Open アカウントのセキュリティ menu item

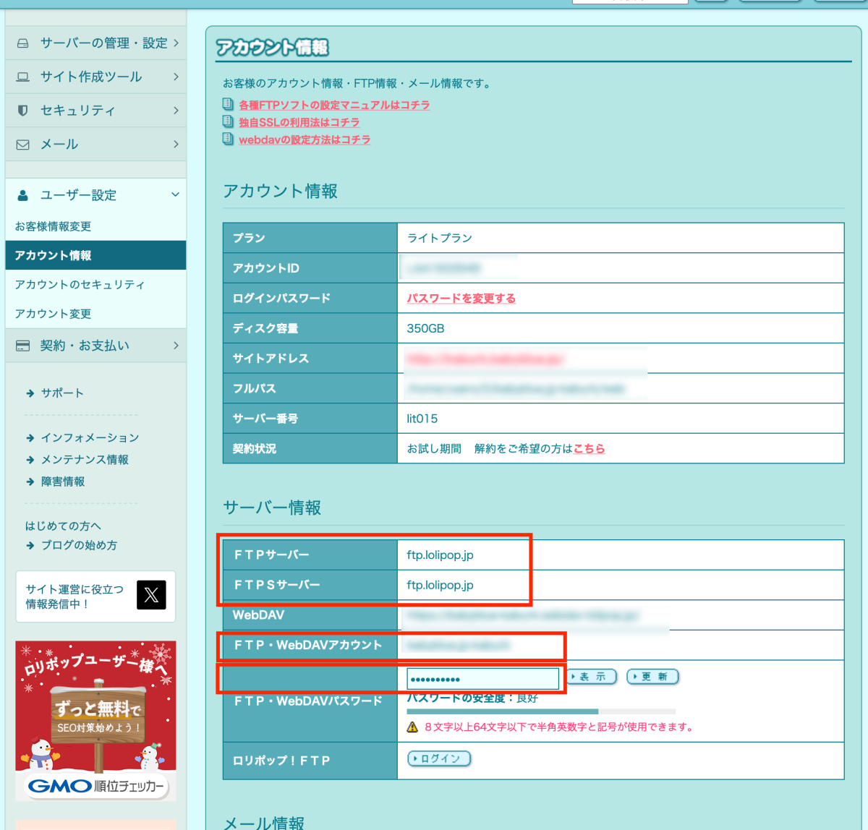coord(80,285)
